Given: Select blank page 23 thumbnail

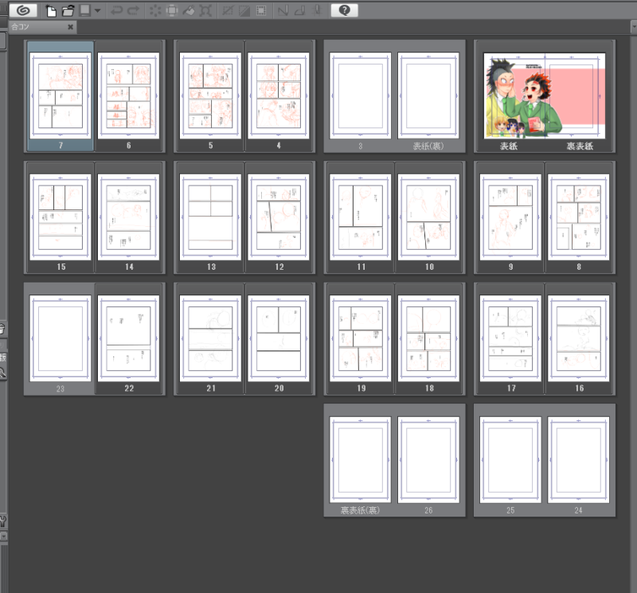Looking at the screenshot, I should [61, 338].
